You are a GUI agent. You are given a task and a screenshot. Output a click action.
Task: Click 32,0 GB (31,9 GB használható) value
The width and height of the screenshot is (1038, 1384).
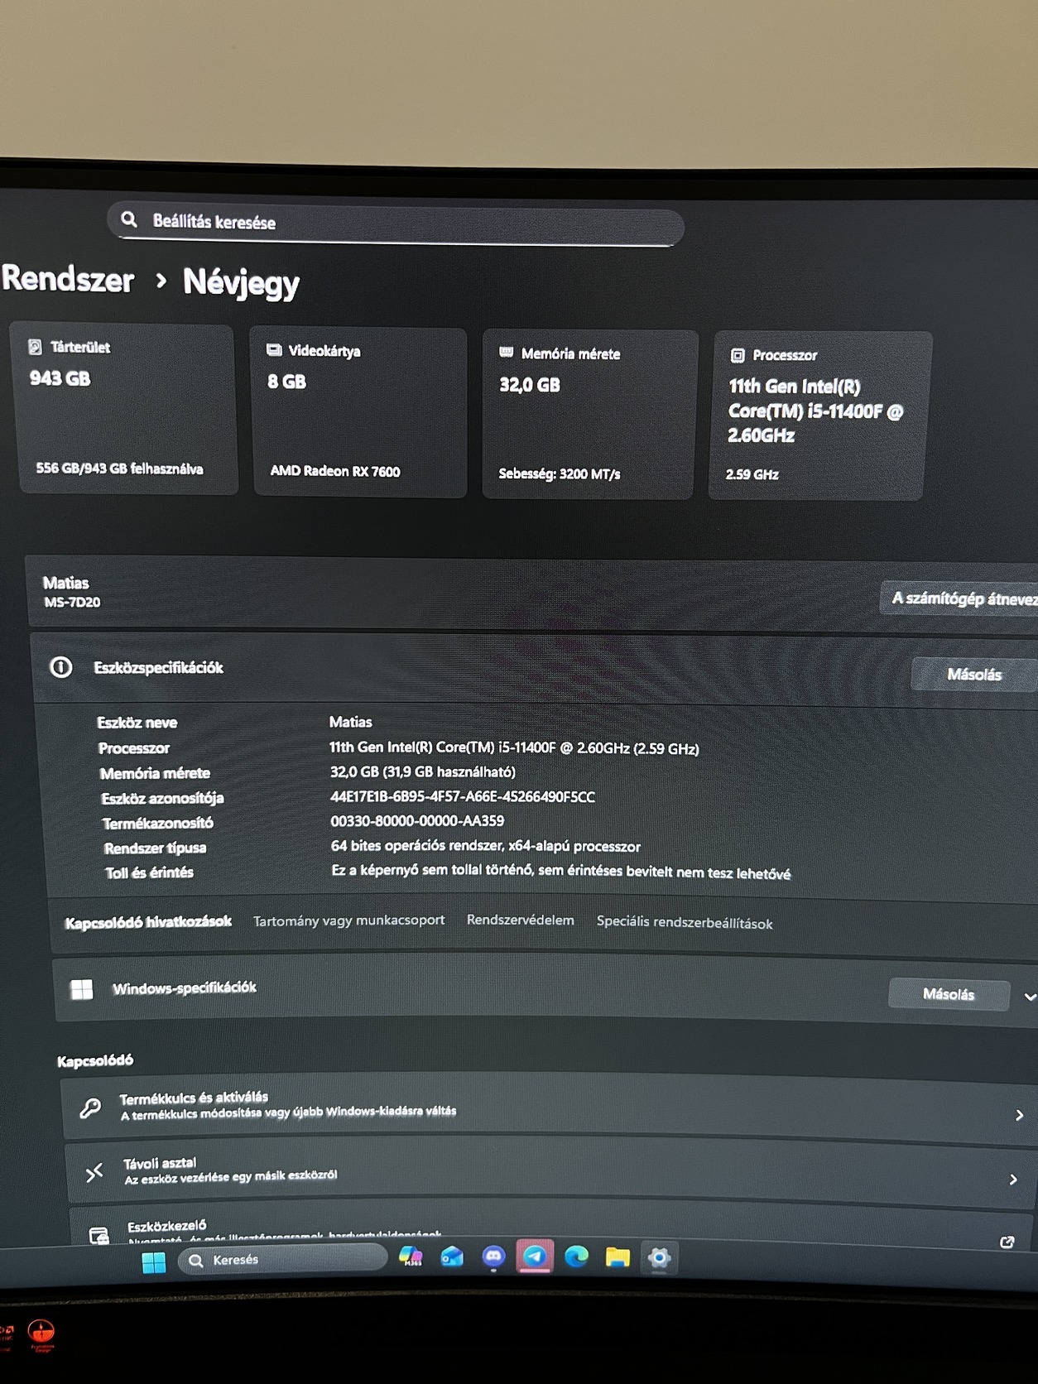(423, 771)
